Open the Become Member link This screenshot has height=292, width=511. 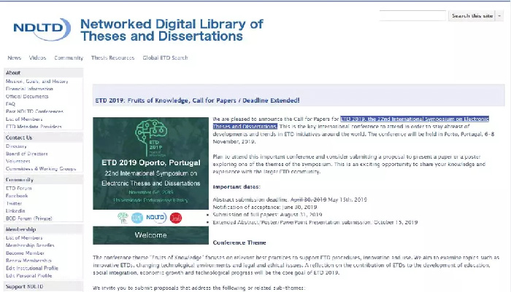point(25,253)
